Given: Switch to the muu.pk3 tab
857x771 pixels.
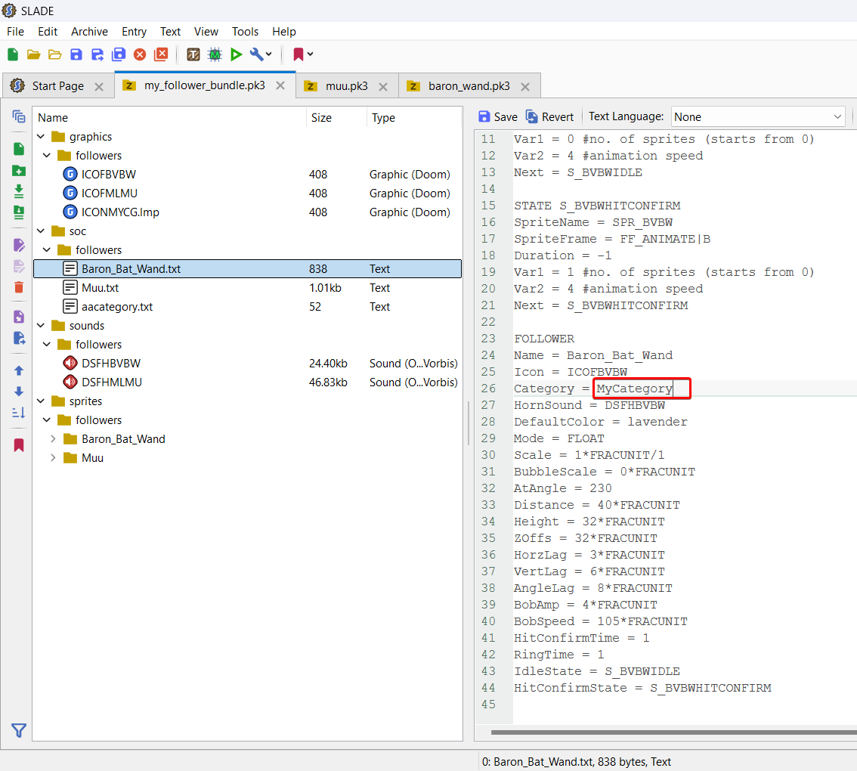Looking at the screenshot, I should [347, 86].
